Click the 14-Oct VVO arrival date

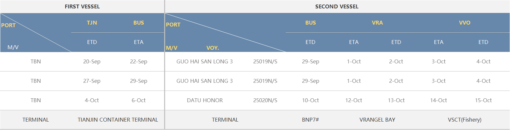pos(438,100)
